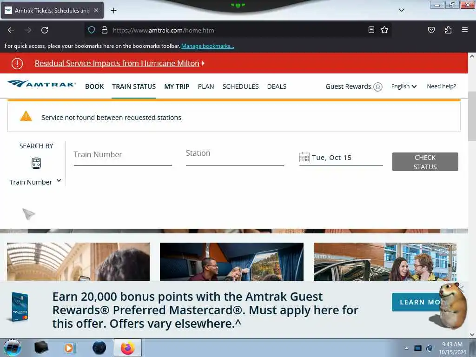The width and height of the screenshot is (476, 357).
Task: Open the calendar icon date picker
Action: 304,157
